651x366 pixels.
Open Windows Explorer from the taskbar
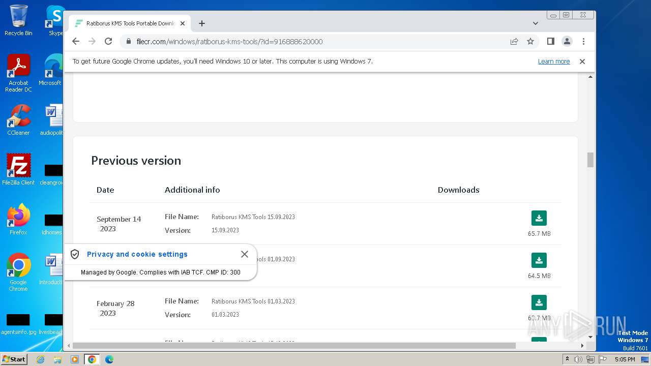(x=57, y=359)
